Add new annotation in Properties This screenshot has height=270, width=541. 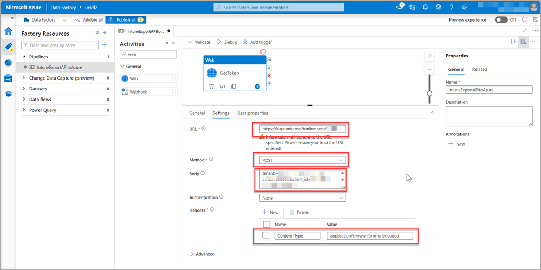click(x=457, y=144)
